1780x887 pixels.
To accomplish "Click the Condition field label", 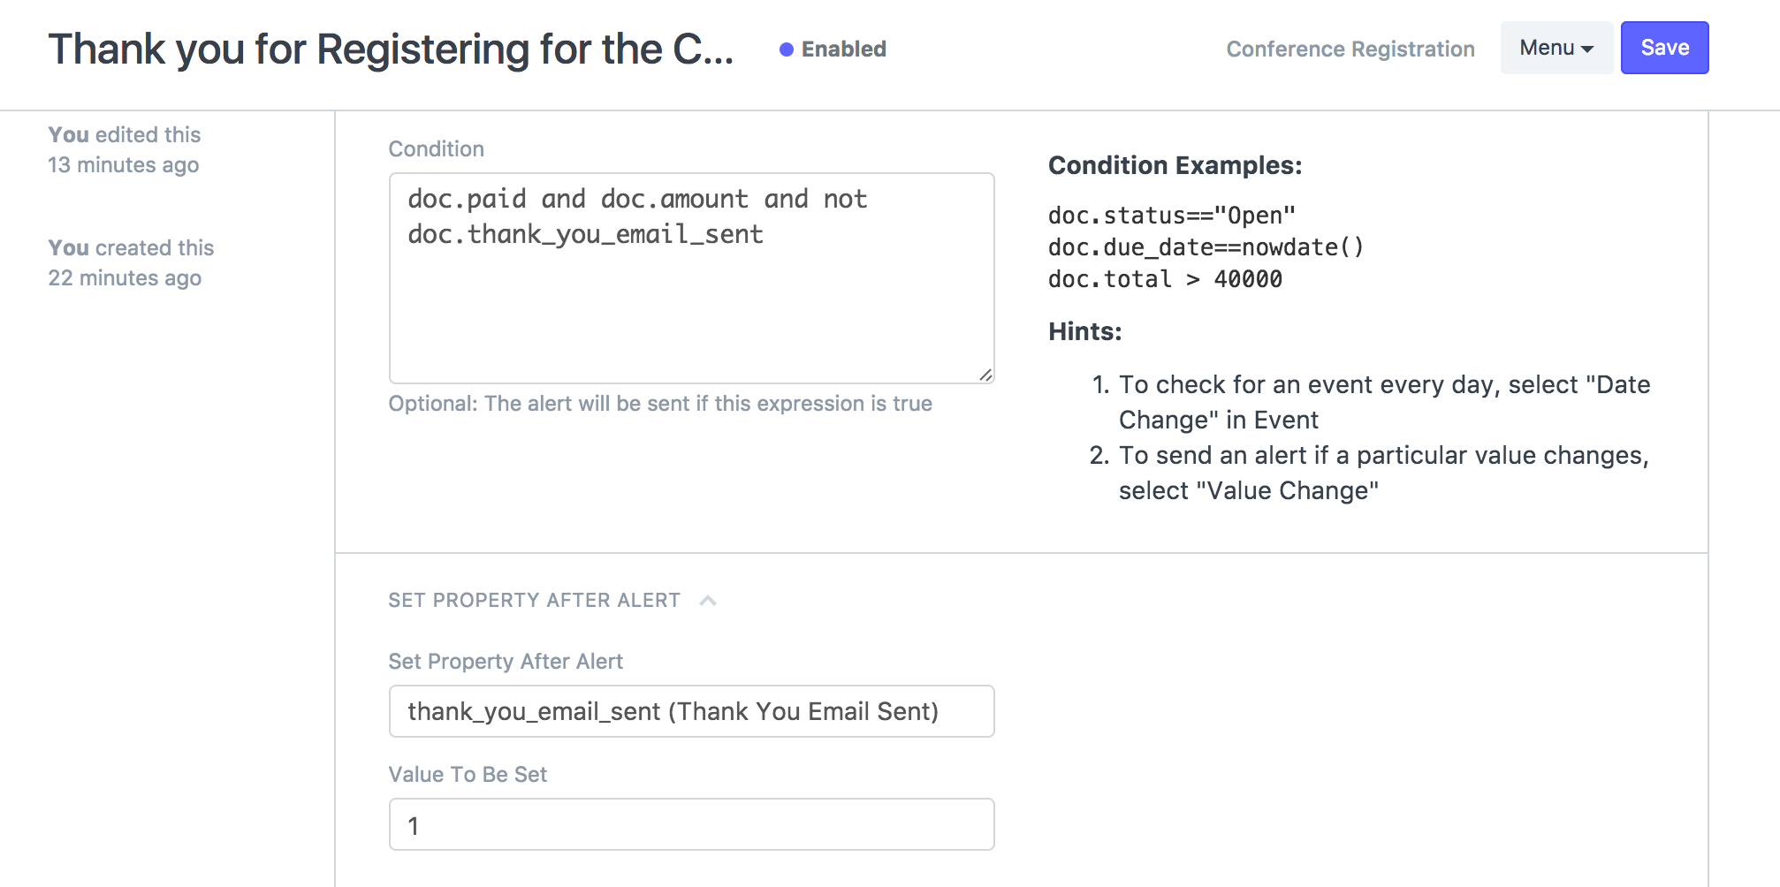I will (436, 149).
